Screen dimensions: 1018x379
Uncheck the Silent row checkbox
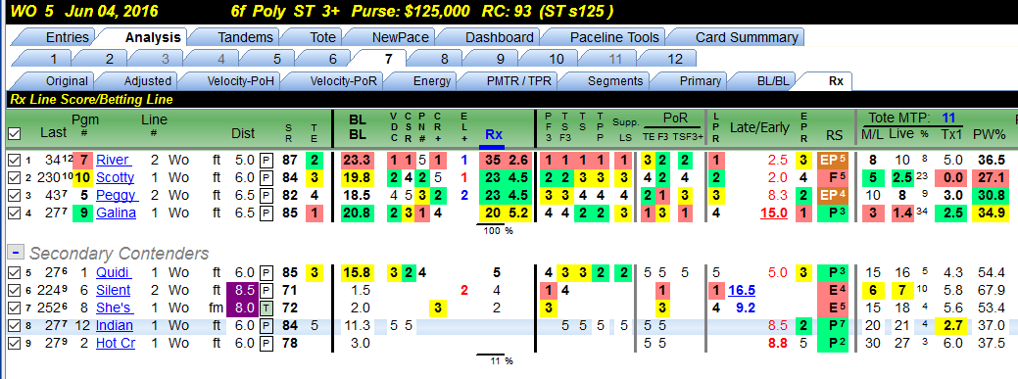point(14,290)
